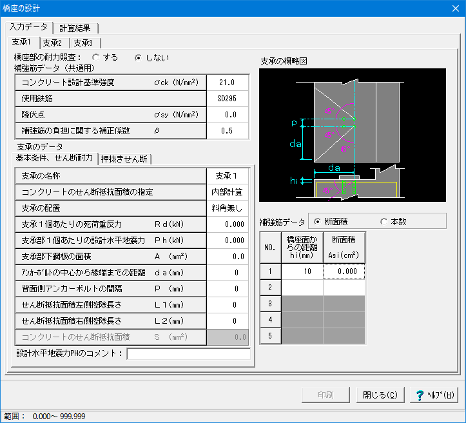
Task: Edit the 補正係数 β value 0.5
Action: [x=228, y=130]
